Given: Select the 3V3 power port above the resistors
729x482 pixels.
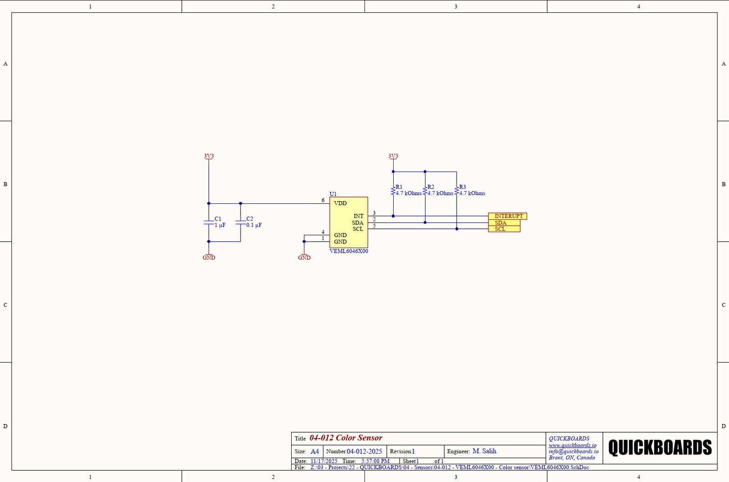Looking at the screenshot, I should click(x=393, y=156).
